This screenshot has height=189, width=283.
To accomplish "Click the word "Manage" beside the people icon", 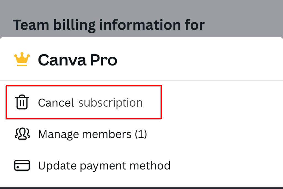I will (x=59, y=134).
